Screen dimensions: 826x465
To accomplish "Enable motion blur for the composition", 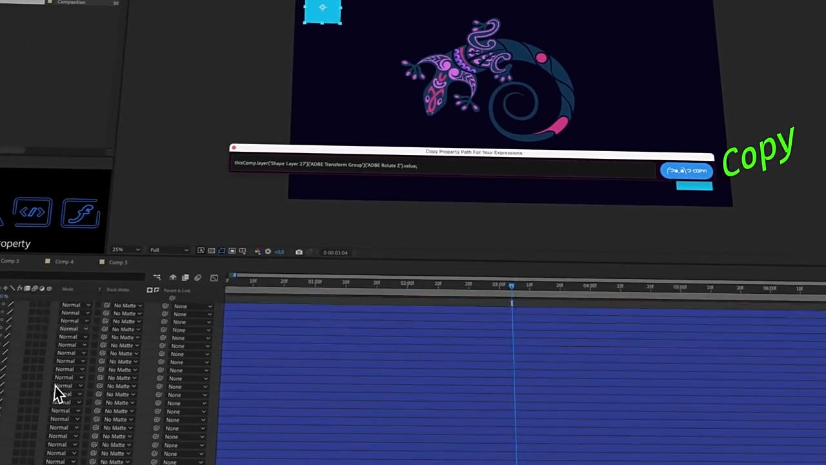I will pyautogui.click(x=197, y=278).
